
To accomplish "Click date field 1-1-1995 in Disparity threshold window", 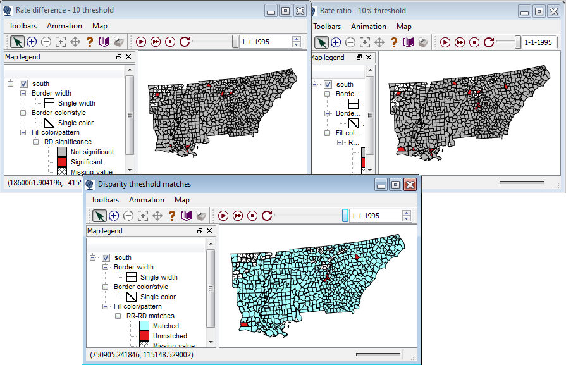I will 376,216.
